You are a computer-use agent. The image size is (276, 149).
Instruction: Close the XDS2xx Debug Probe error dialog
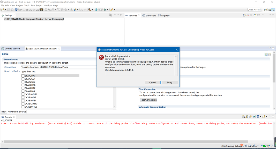(177, 50)
